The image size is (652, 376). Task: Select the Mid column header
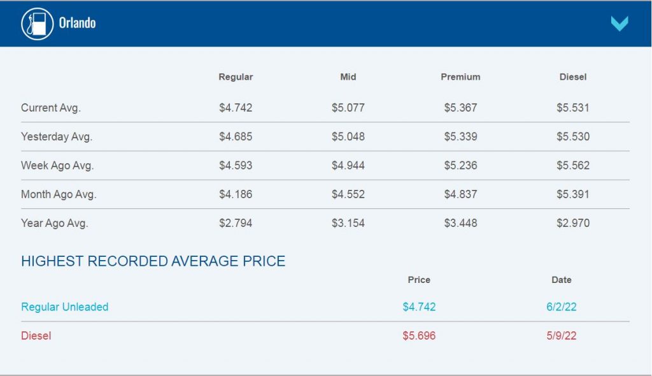tap(348, 77)
